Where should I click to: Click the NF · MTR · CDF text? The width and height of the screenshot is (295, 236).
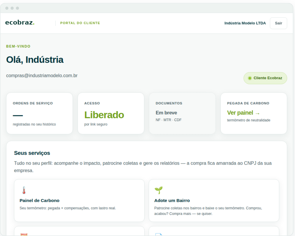click(169, 120)
